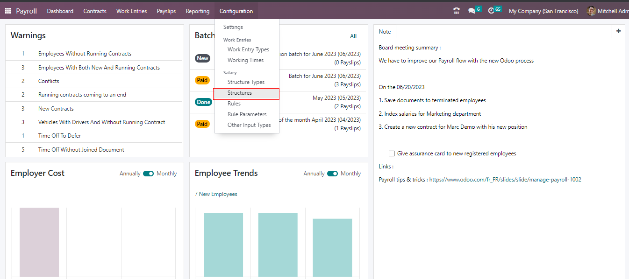Viewport: 629px width, 279px height.
Task: Choose Work Entry Types menu entry
Action: point(248,49)
